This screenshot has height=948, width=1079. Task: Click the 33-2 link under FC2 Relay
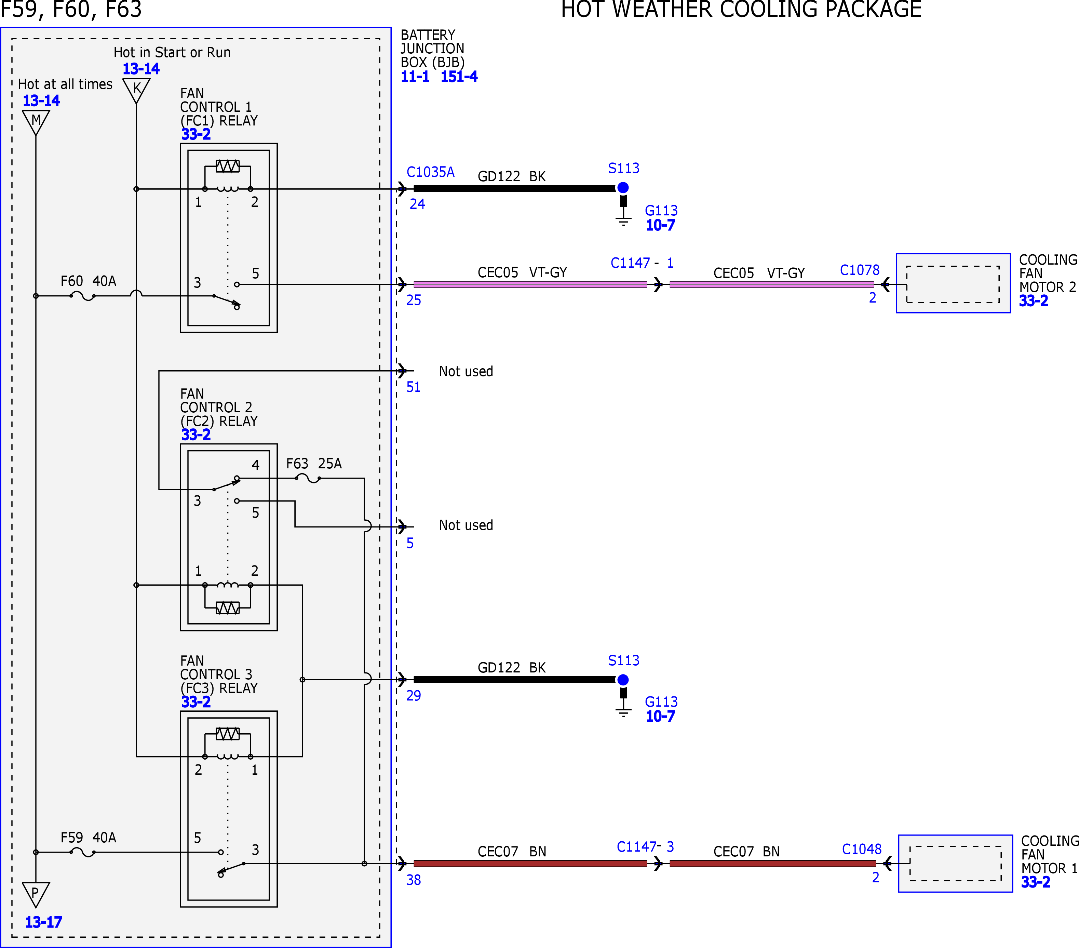click(x=196, y=435)
